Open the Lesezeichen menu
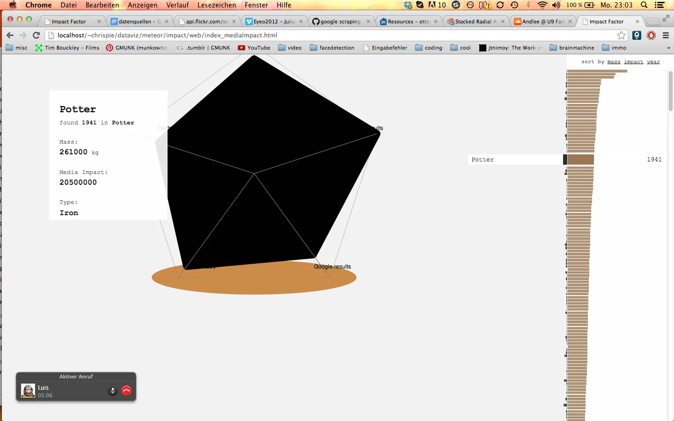This screenshot has height=421, width=674. click(x=217, y=5)
